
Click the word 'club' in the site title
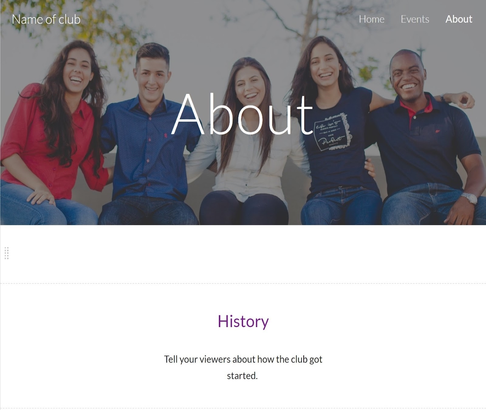pyautogui.click(x=70, y=19)
